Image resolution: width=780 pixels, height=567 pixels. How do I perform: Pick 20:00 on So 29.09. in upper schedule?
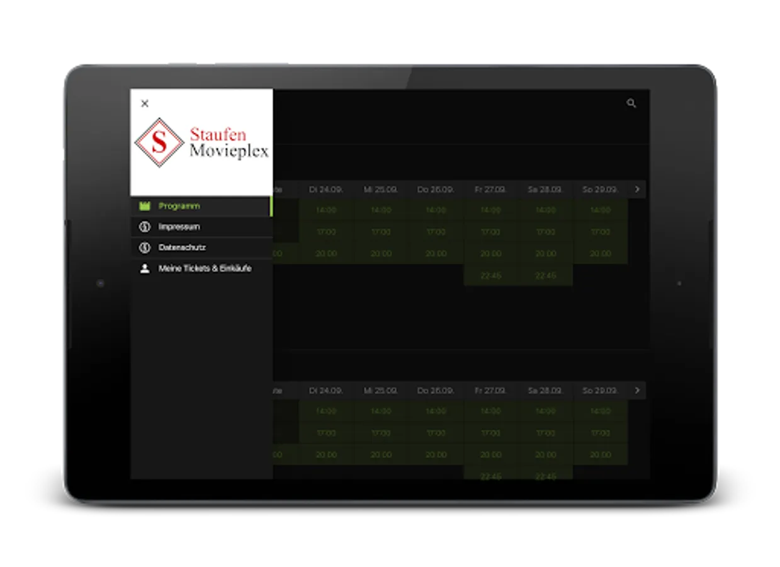coord(600,253)
